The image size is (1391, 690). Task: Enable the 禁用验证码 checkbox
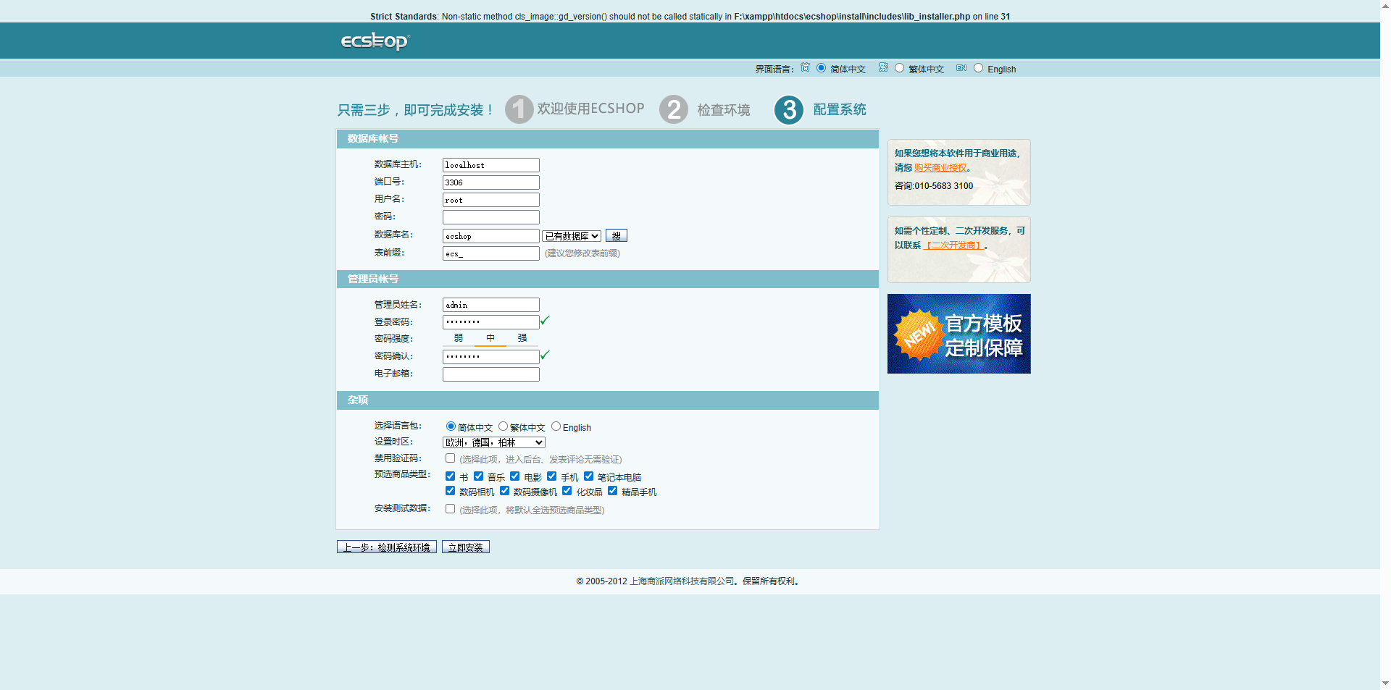point(450,458)
